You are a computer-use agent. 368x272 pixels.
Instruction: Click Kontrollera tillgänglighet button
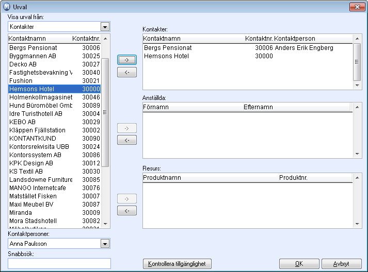click(x=177, y=264)
